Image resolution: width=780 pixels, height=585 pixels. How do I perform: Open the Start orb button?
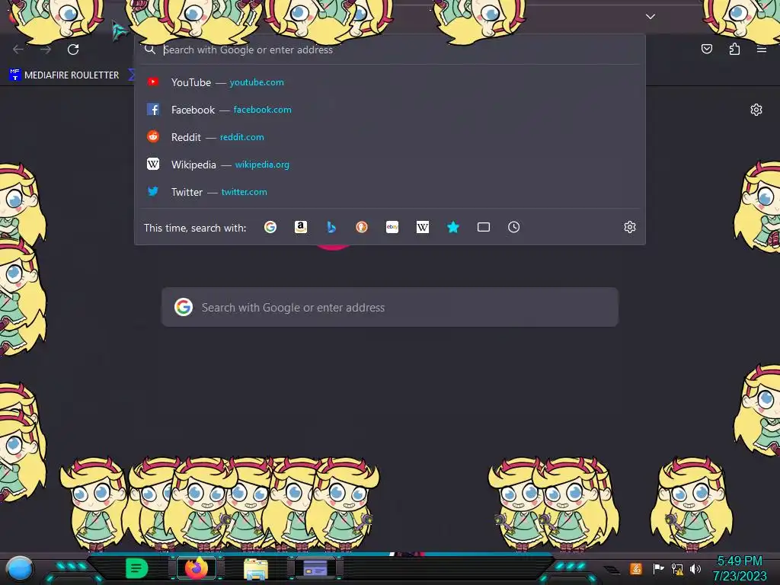click(x=20, y=568)
